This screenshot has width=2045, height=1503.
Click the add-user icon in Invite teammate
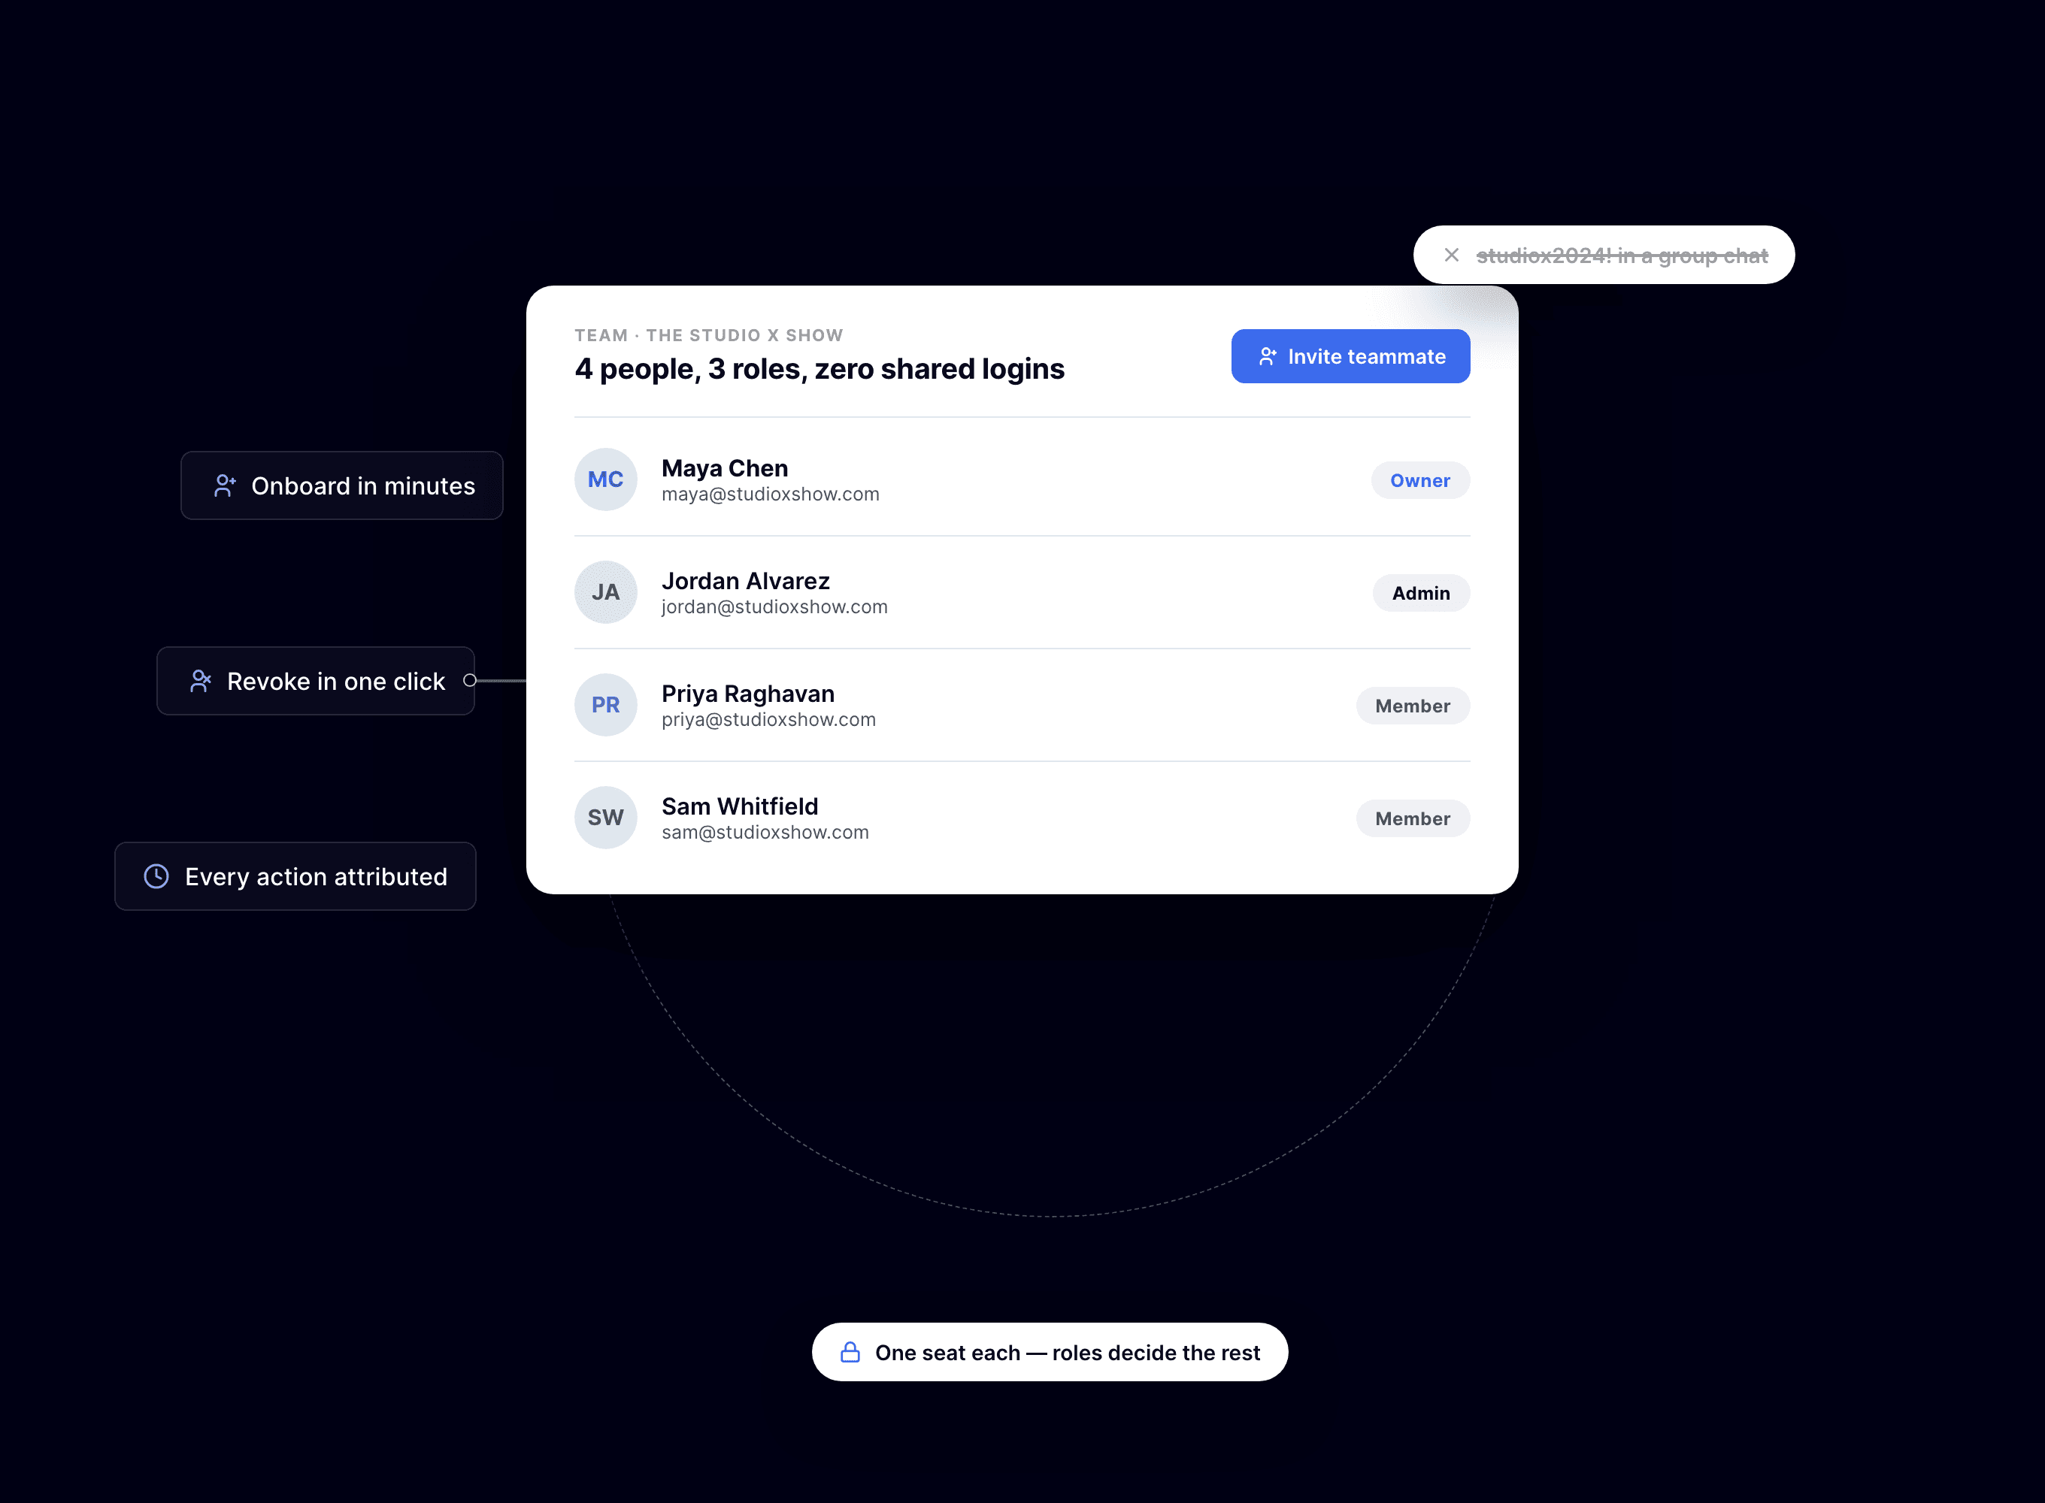tap(1267, 357)
